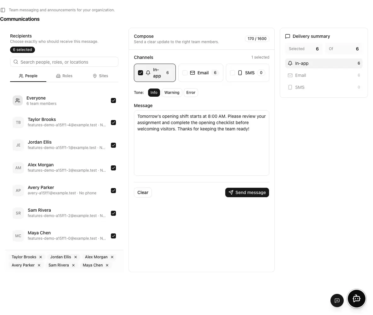The image size is (373, 315).
Task: Select the Error tone
Action: [x=191, y=93]
